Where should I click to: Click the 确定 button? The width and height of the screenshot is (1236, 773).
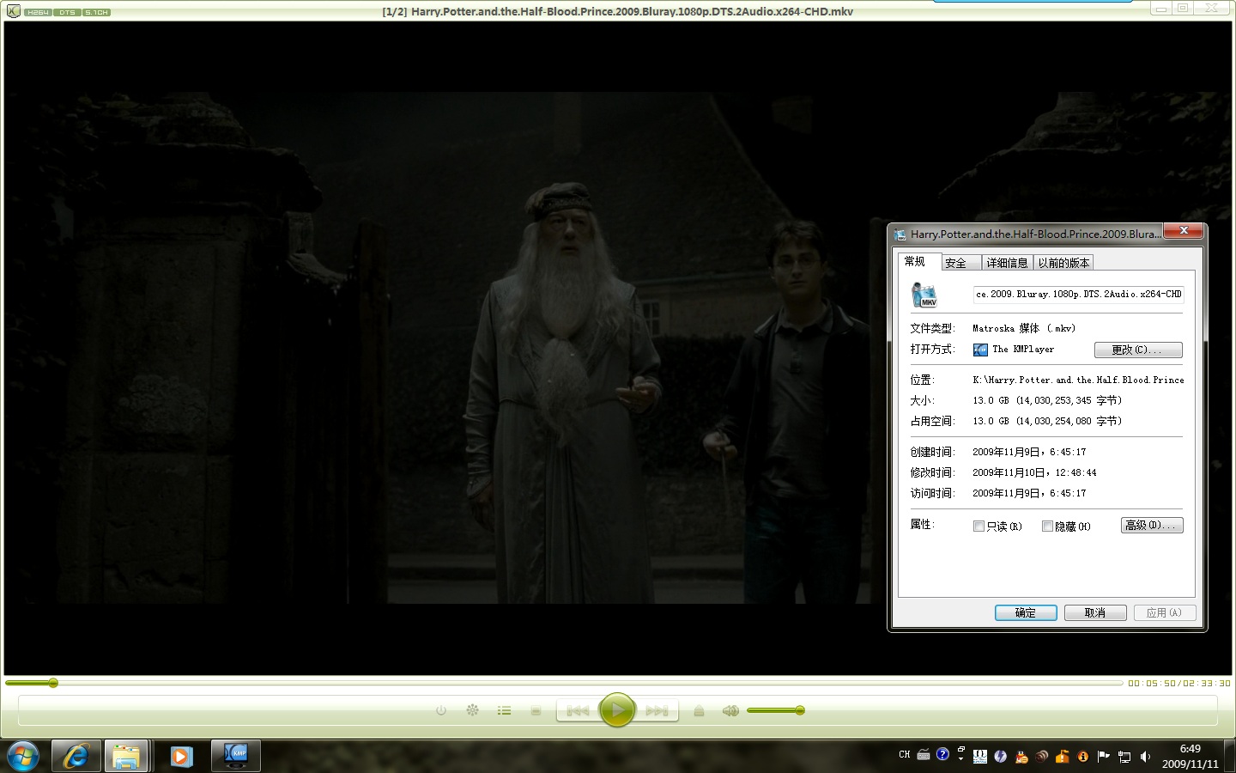point(1026,612)
